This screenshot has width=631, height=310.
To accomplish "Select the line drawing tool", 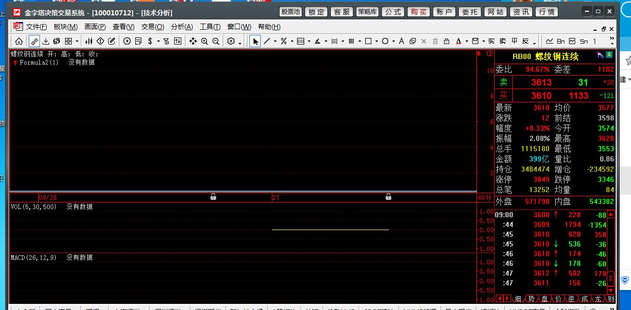I will click(267, 42).
